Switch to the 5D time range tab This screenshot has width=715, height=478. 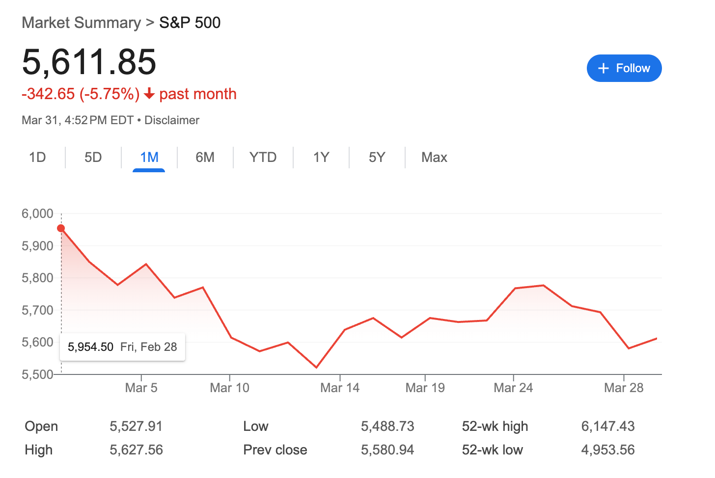tap(93, 157)
